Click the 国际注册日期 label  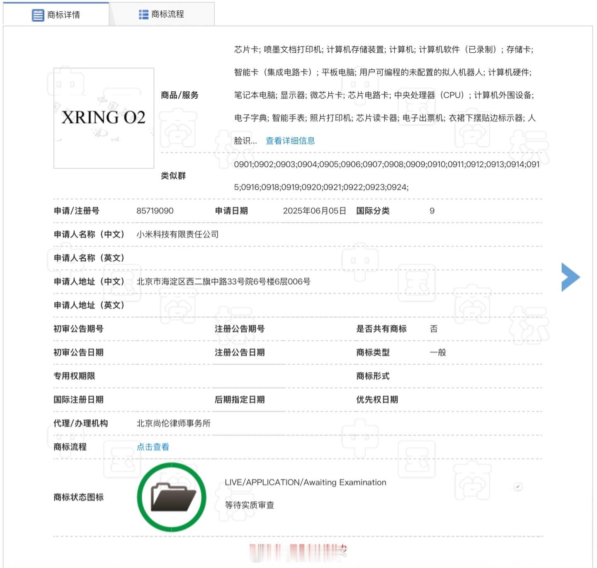pyautogui.click(x=78, y=400)
